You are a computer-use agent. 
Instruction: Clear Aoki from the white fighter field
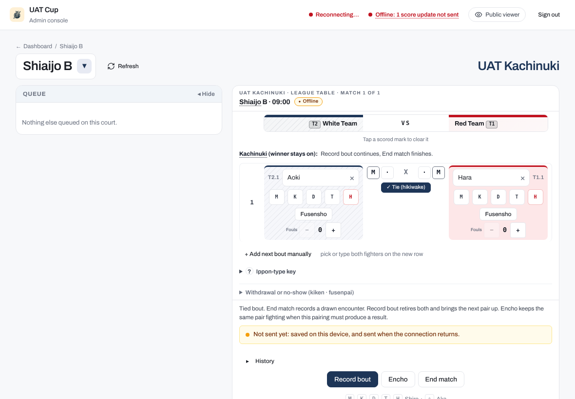(x=352, y=178)
